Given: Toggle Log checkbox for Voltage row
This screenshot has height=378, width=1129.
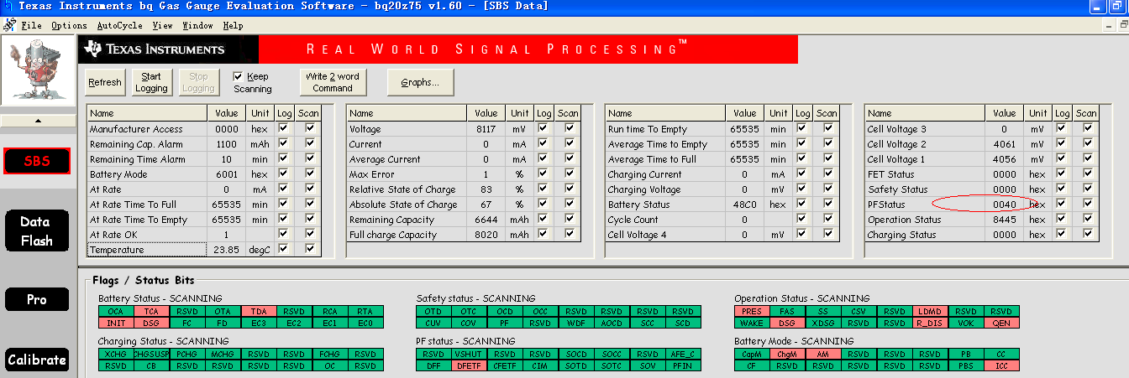Looking at the screenshot, I should tap(543, 129).
